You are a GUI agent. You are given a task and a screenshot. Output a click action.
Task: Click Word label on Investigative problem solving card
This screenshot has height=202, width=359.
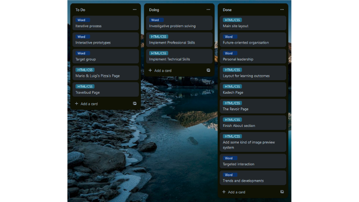(156, 20)
